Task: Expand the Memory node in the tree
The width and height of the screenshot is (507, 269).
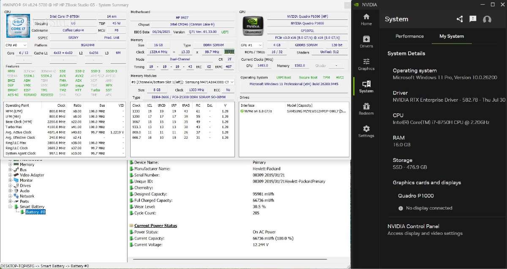Action: click(x=10, y=164)
